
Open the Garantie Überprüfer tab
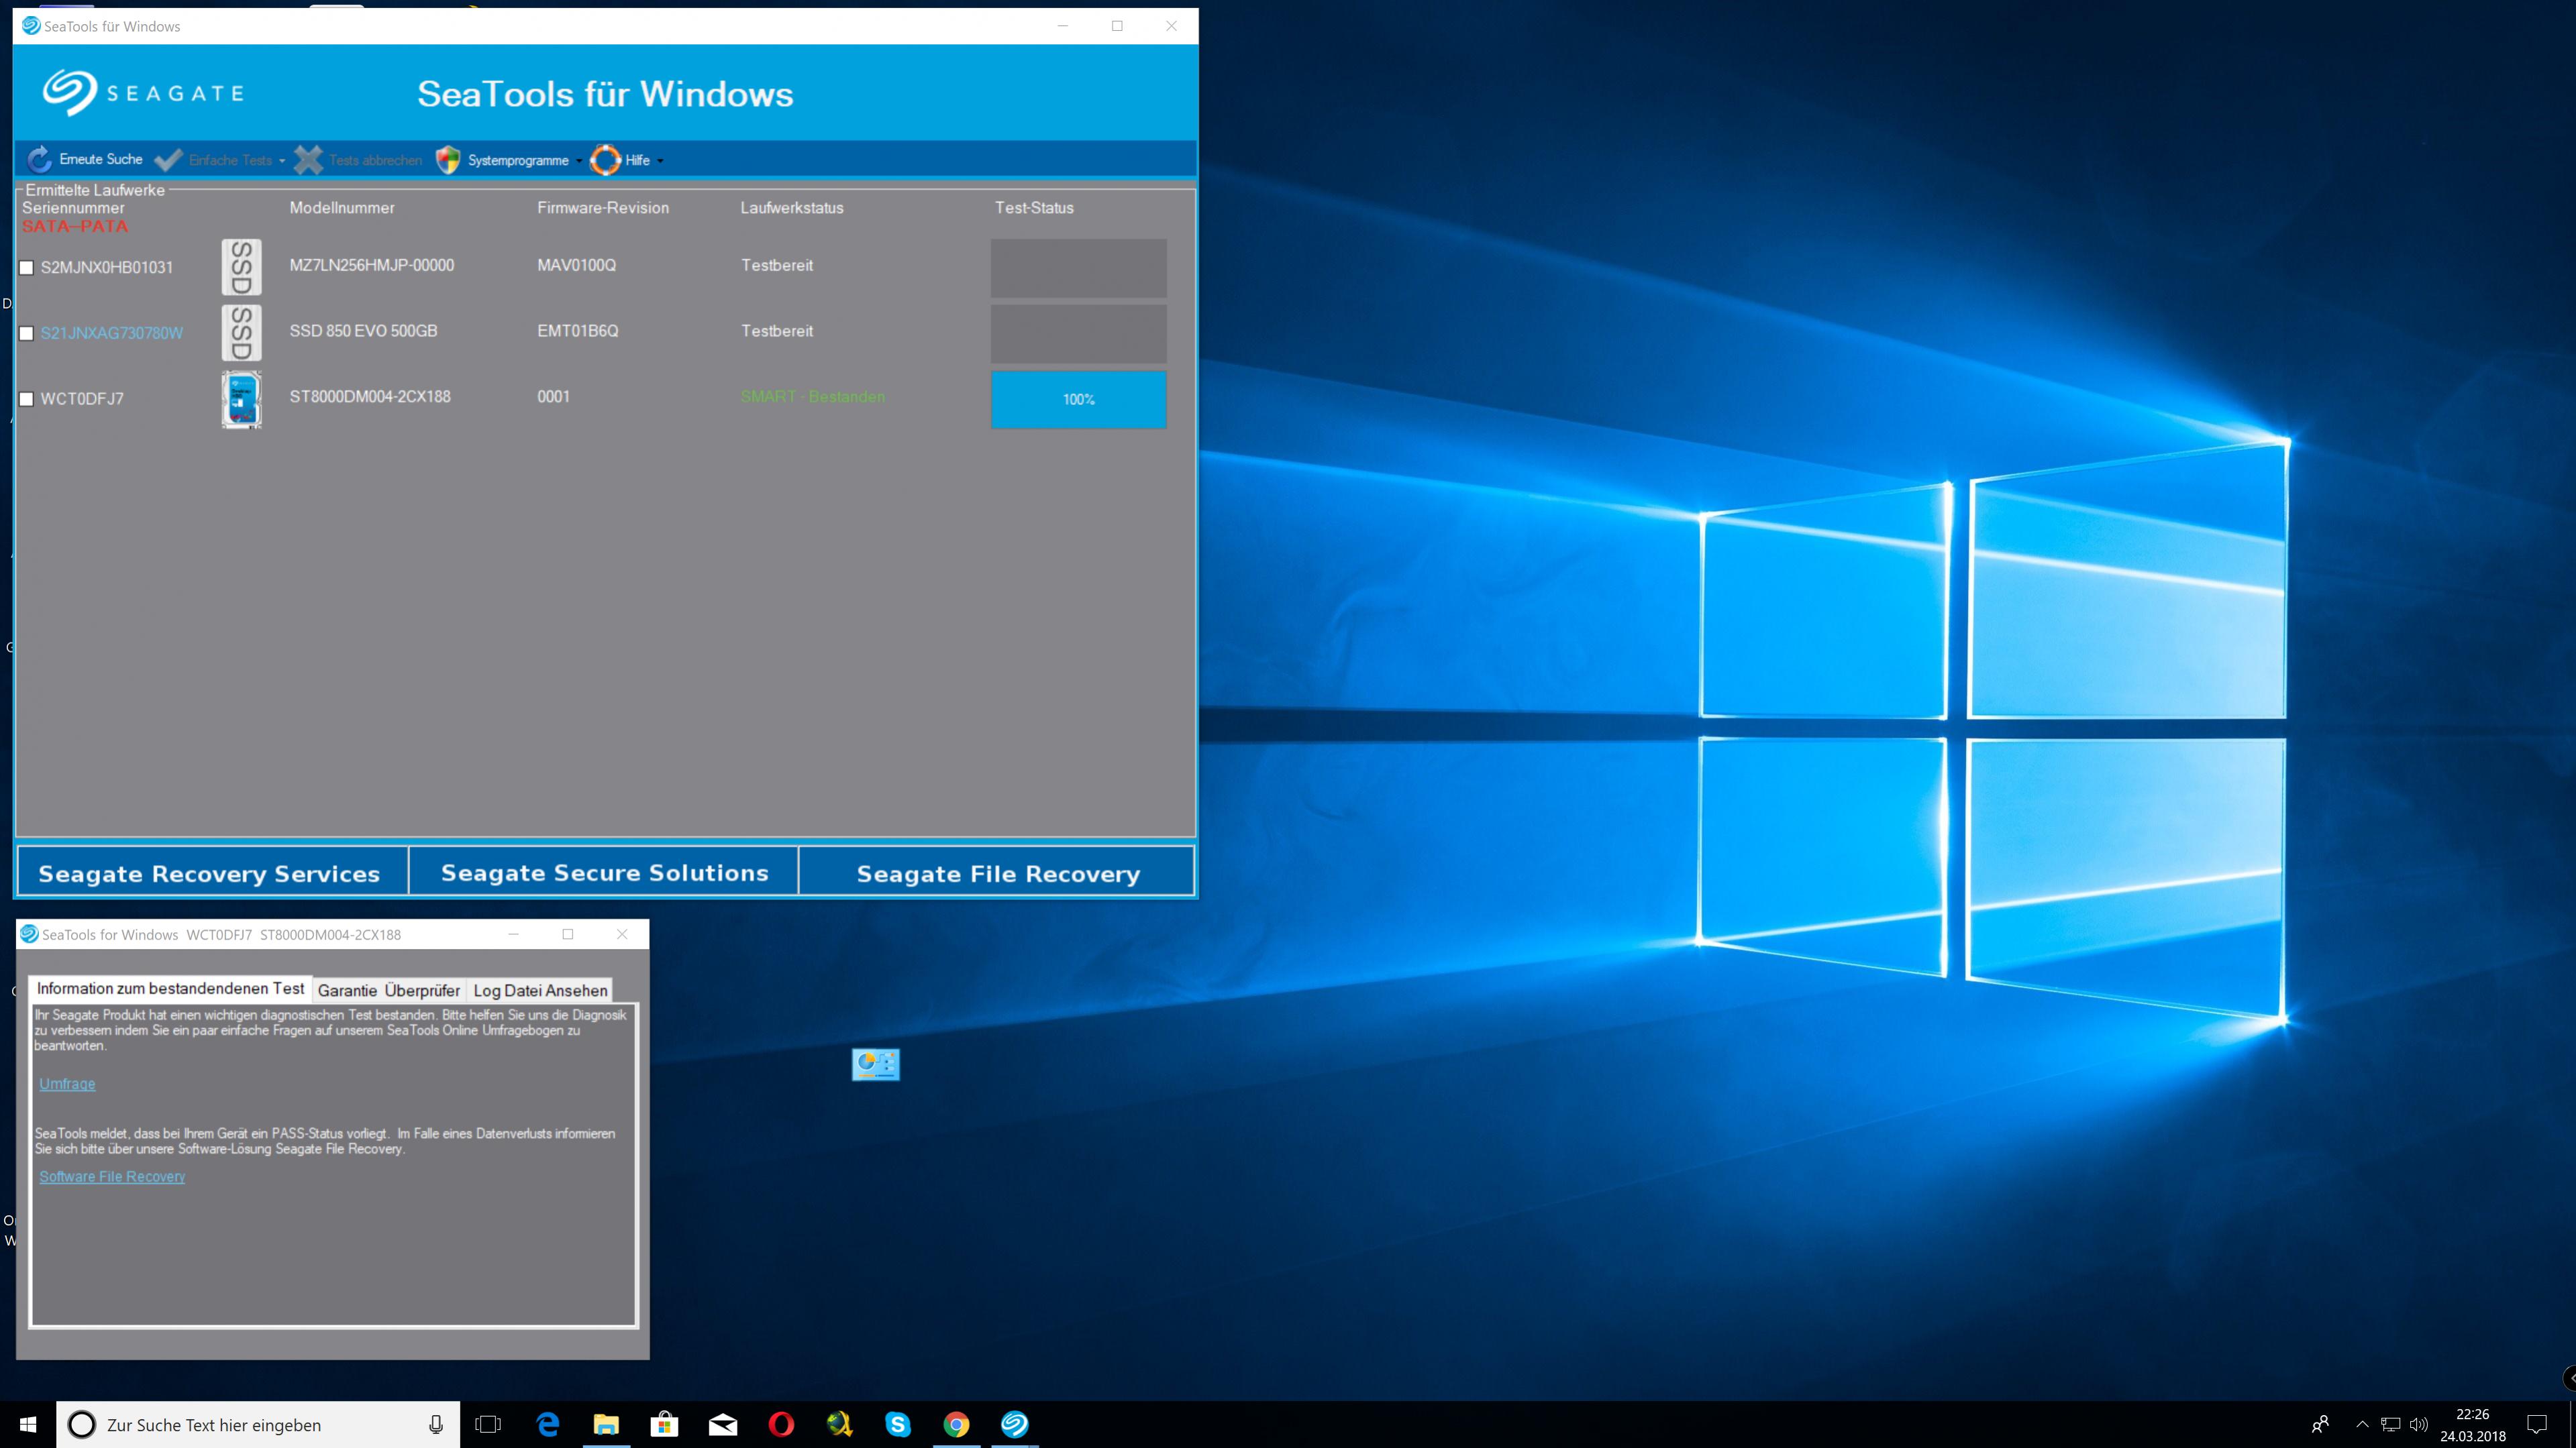[389, 991]
